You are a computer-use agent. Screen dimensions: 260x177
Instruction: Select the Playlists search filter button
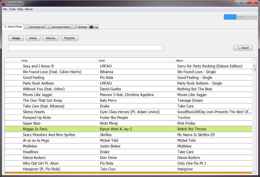click(70, 38)
